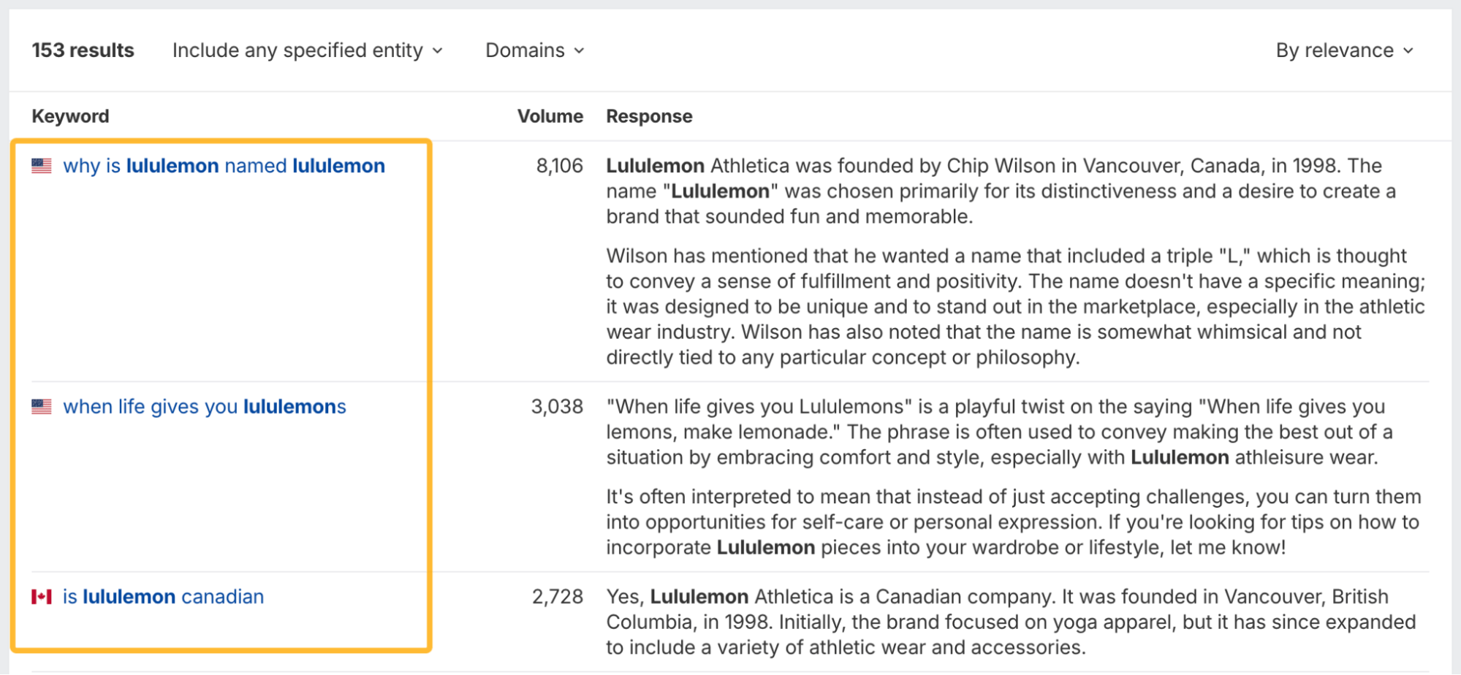This screenshot has height=675, width=1461.
Task: Click the response mentioning Chip Wilson founding Lululemon
Action: click(x=1001, y=191)
